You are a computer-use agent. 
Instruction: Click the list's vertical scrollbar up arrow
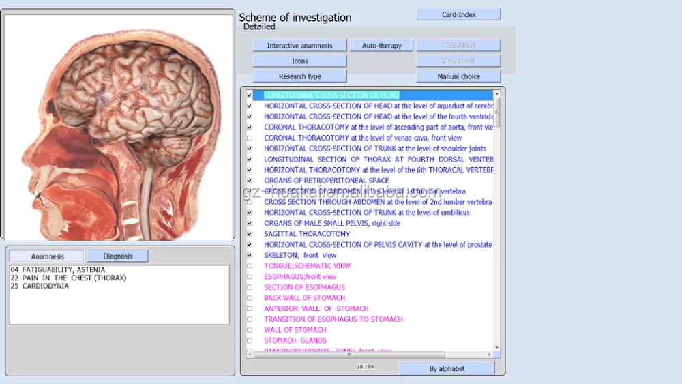pos(496,94)
